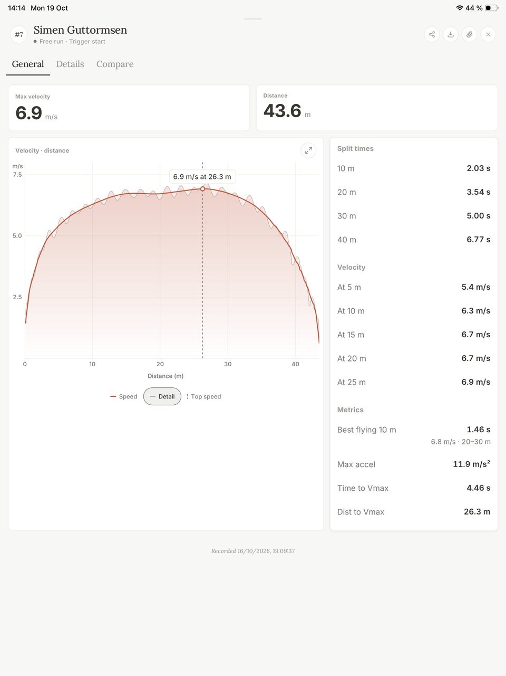Tap the Max accel 11.9 m/s² row

pyautogui.click(x=414, y=464)
